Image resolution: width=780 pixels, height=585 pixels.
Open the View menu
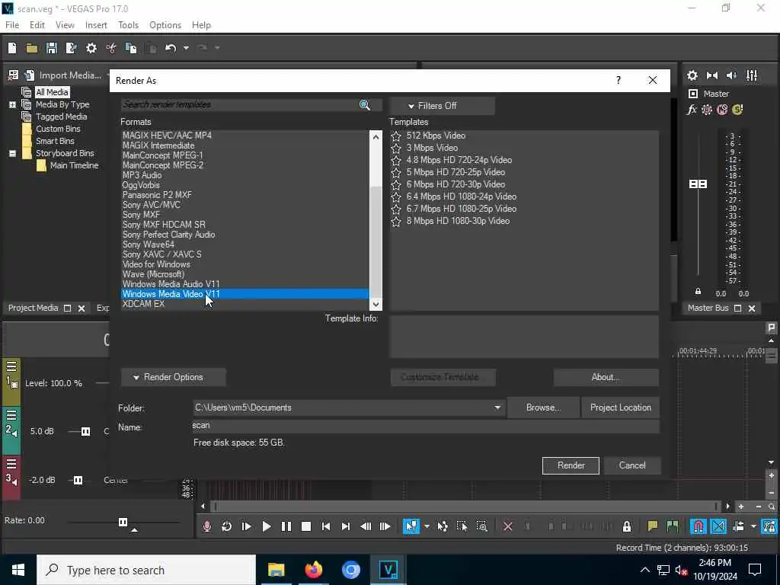[65, 25]
